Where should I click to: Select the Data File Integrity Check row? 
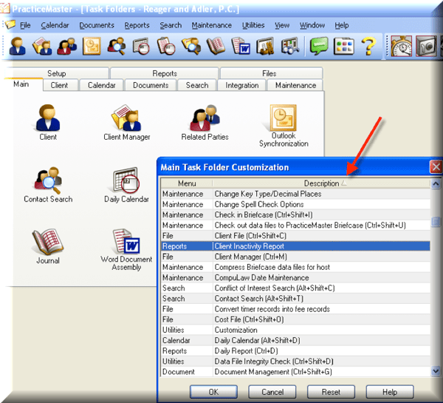pyautogui.click(x=295, y=361)
